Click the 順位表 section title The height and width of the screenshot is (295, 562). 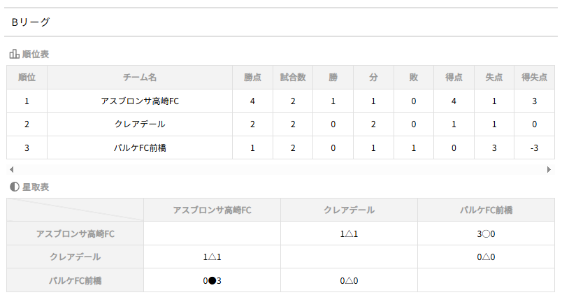click(36, 54)
